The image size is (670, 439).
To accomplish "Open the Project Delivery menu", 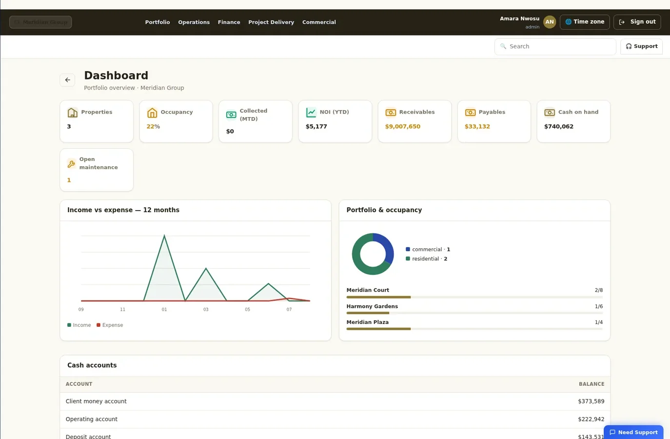I will click(x=271, y=22).
